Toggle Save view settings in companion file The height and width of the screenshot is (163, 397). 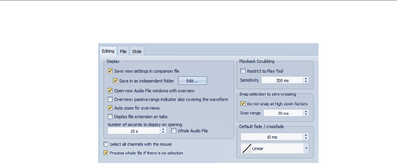[111, 71]
